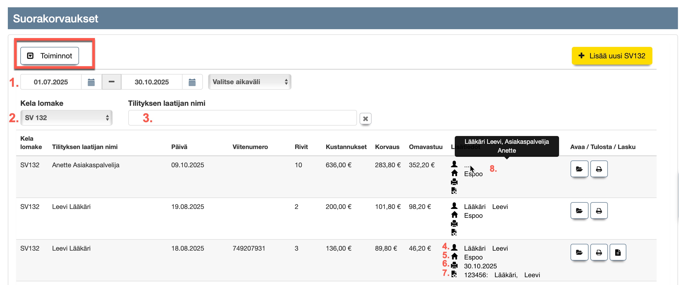
Task: Click the Päivä column header
Action: pyautogui.click(x=179, y=147)
